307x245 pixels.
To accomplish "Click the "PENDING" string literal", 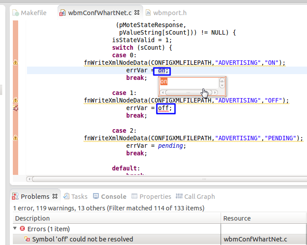I will pos(280,138).
